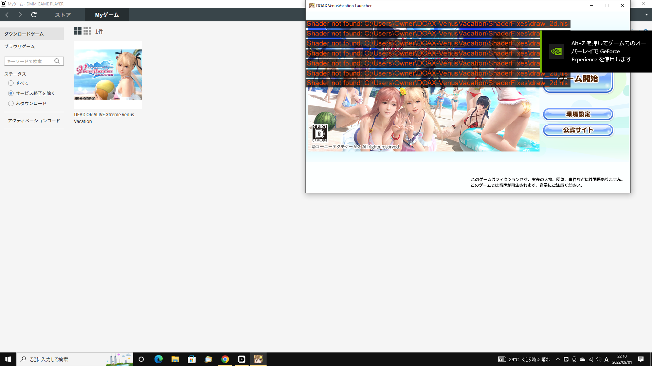The height and width of the screenshot is (366, 652).
Task: Toggle the IME input mode A indicator
Action: click(x=606, y=359)
